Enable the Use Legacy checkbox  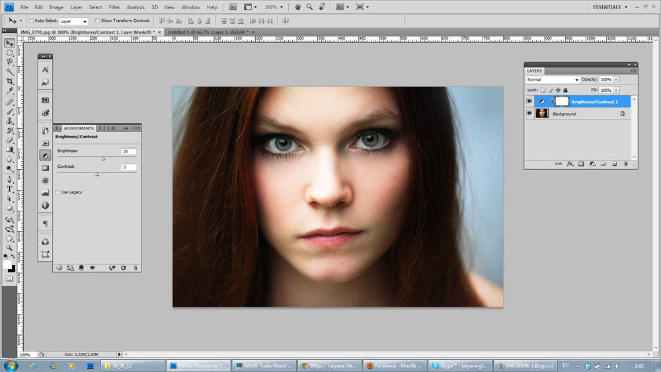pyautogui.click(x=58, y=192)
